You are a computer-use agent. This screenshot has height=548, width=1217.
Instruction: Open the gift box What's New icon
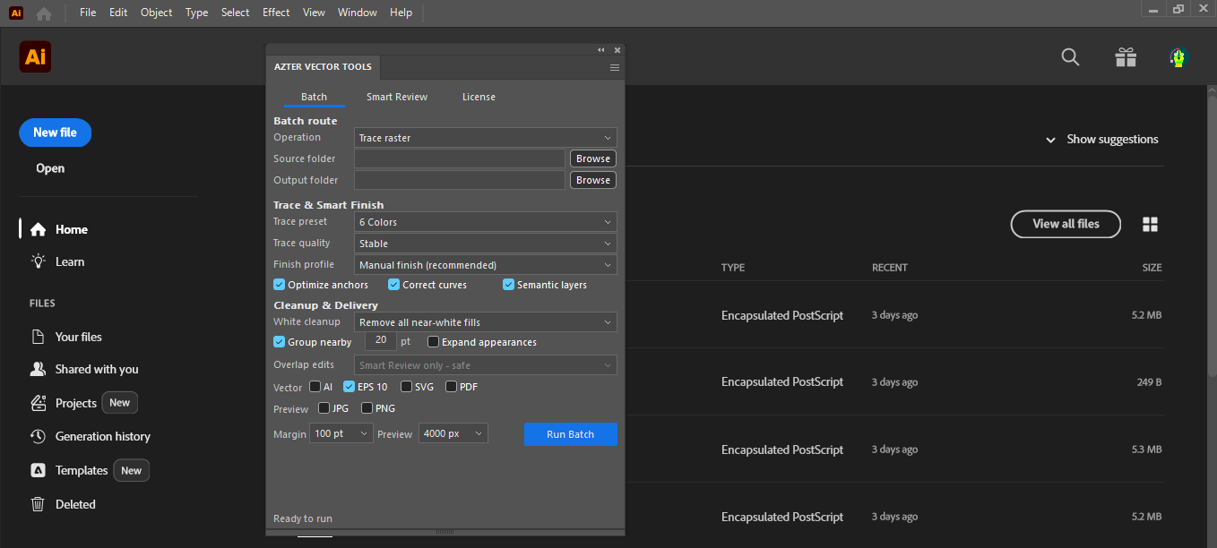coord(1126,57)
